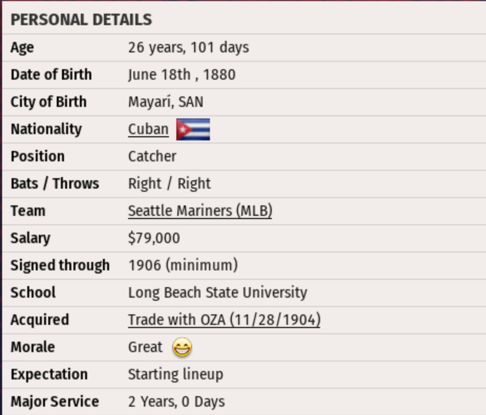Click the June 18th, 1880 birth date
The image size is (486, 415).
pos(182,75)
